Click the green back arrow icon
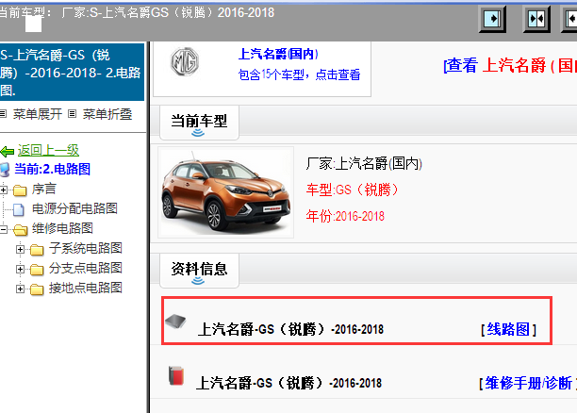 [7, 151]
